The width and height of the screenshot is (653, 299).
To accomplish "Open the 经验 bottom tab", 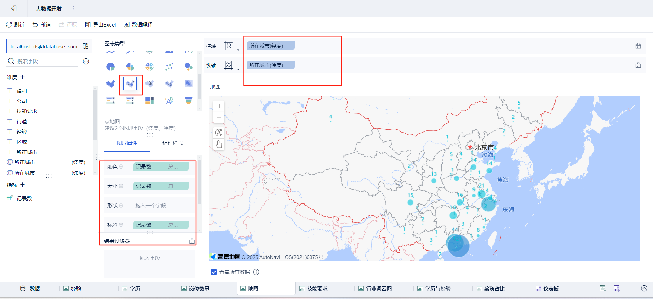I will click(x=72, y=289).
